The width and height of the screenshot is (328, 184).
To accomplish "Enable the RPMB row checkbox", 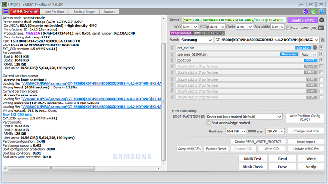I will (321, 72).
